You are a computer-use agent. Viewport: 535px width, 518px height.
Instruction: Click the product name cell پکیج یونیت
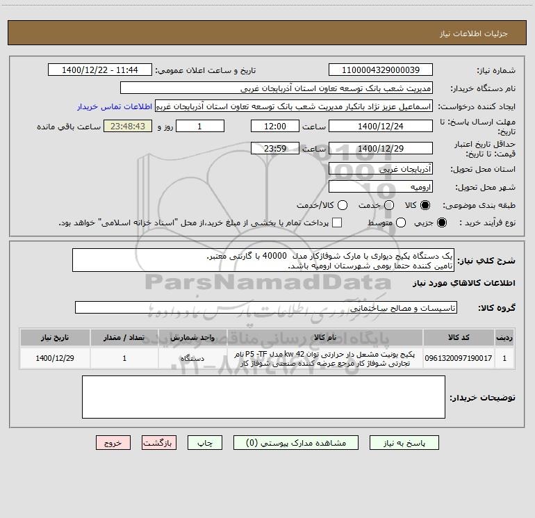click(x=325, y=359)
